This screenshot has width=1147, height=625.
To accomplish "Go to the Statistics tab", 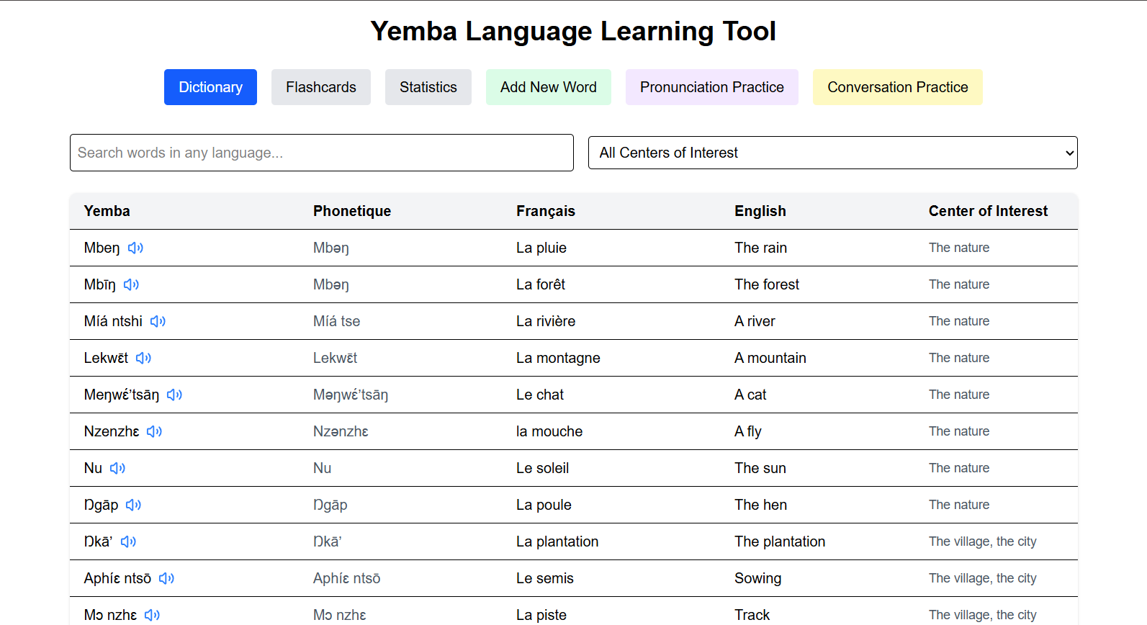I will click(x=428, y=87).
